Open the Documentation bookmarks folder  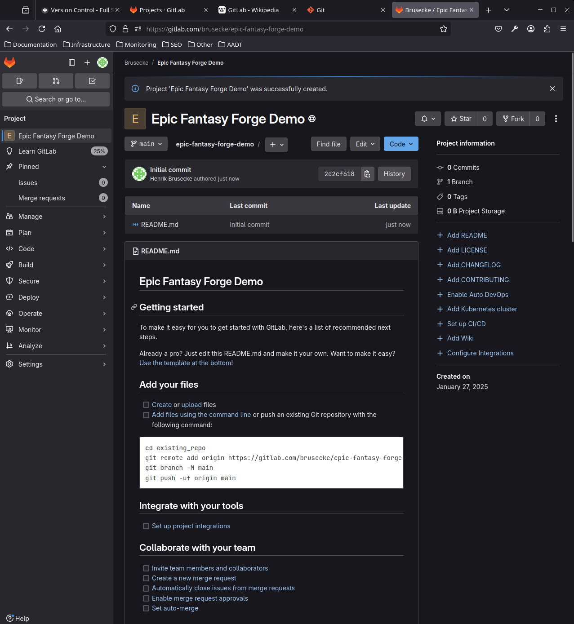(31, 44)
